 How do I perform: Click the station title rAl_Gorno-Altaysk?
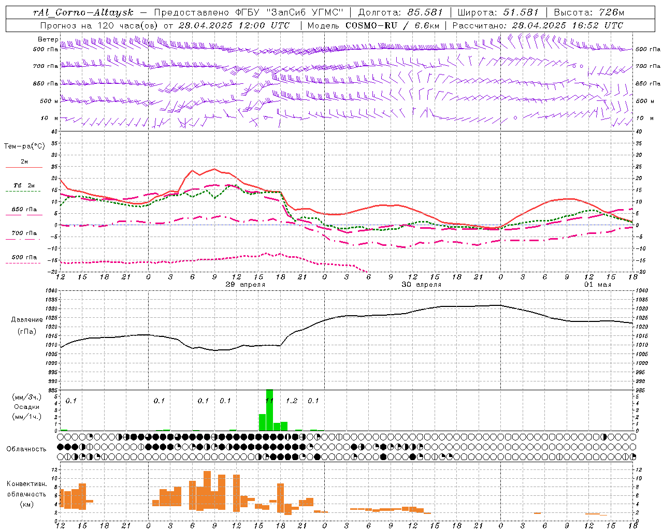pyautogui.click(x=83, y=12)
